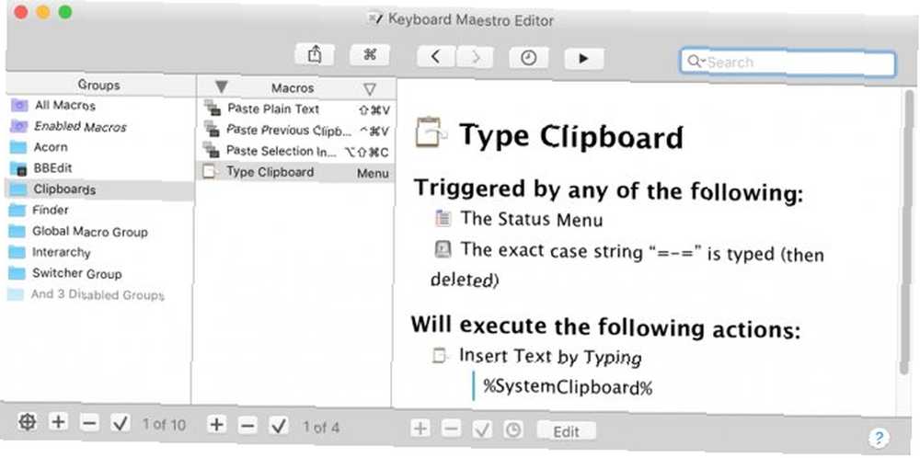Select the Enabled Macros smart group
Image resolution: width=920 pixels, height=458 pixels.
pyautogui.click(x=98, y=126)
